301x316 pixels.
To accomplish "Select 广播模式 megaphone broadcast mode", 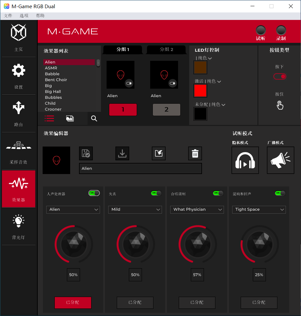I will [280, 160].
